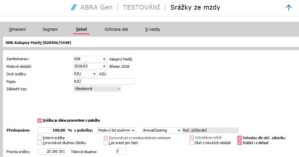The image size is (299, 157).
Task: Open the Druh srážky RZU dropdown
Action: (94, 74)
